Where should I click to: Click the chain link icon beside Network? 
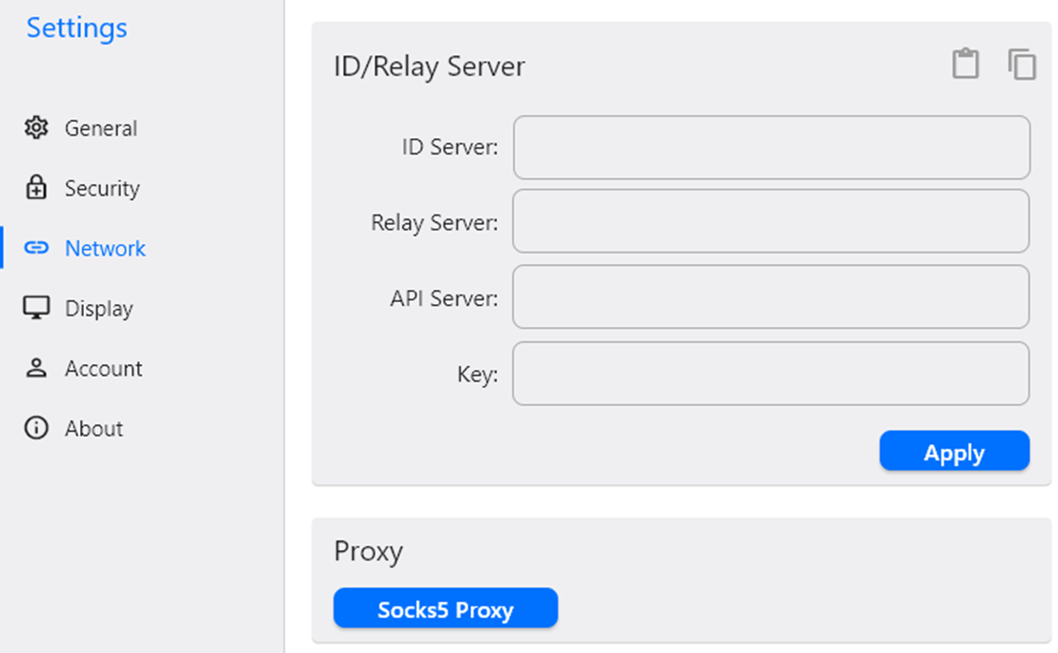(36, 248)
